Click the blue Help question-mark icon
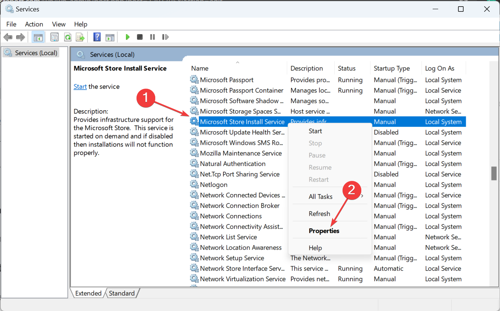The height and width of the screenshot is (311, 500). point(97,37)
